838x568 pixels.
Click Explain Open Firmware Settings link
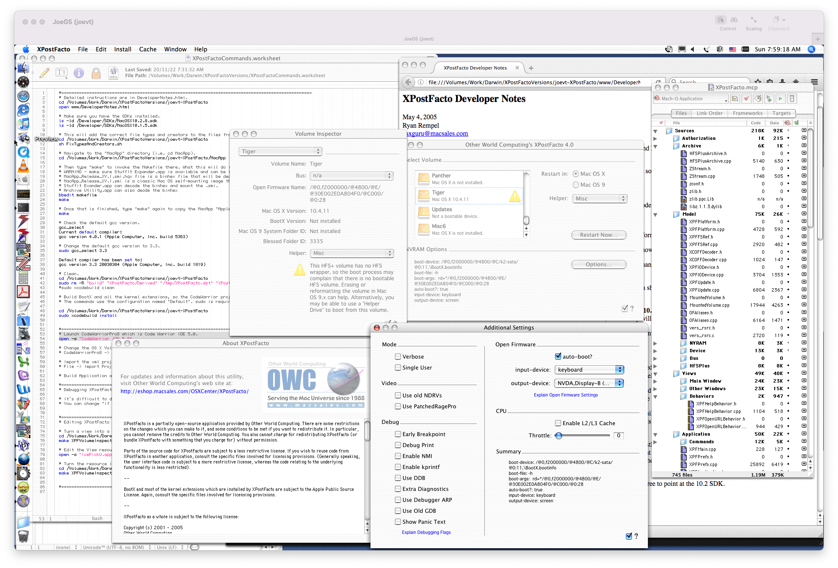coord(566,395)
